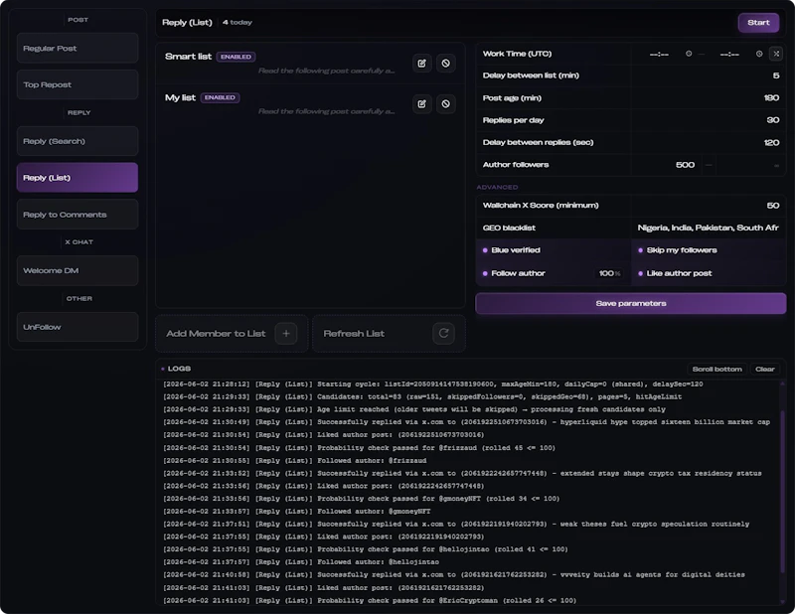
Task: Click the 'Reply (List)' header title
Action: click(187, 22)
